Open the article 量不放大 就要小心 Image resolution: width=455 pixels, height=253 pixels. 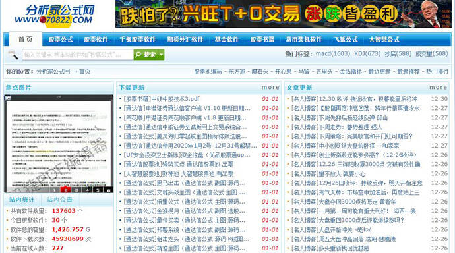point(328,173)
